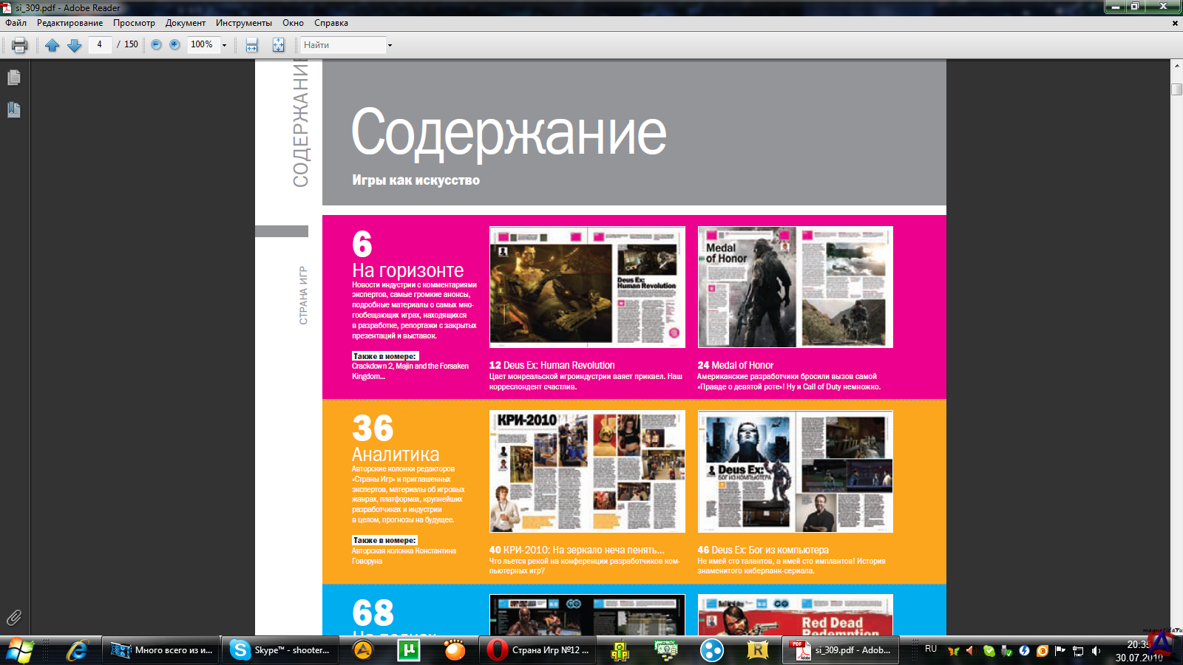Click the Medal of Honor page thumbnail

point(796,287)
